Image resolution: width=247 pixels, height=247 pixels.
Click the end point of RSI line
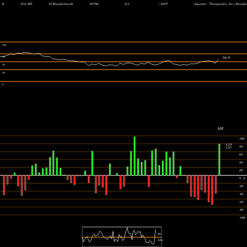click(219, 59)
